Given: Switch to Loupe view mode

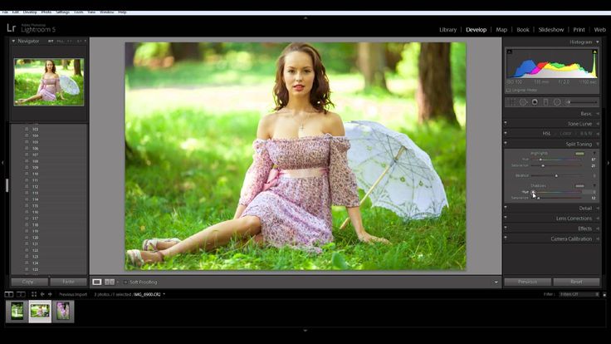Looking at the screenshot, I should coord(96,282).
